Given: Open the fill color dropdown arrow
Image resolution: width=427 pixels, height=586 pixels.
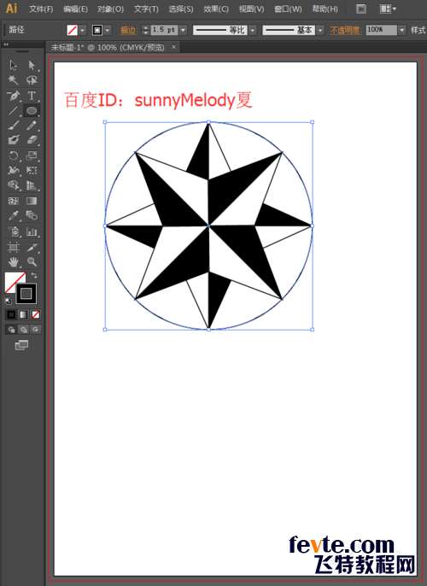Looking at the screenshot, I should point(83,30).
